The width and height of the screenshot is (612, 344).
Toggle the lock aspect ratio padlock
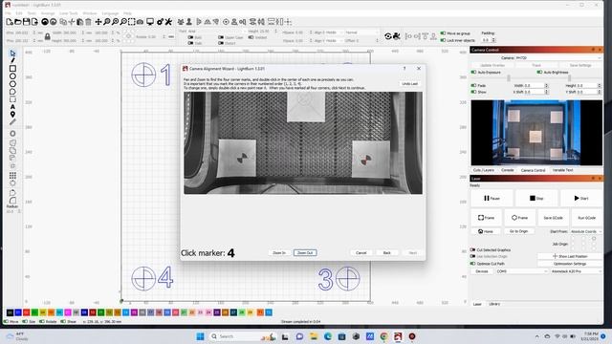[x=47, y=36]
